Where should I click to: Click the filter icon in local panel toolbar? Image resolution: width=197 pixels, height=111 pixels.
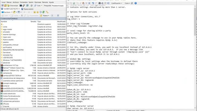(x=18, y=12)
